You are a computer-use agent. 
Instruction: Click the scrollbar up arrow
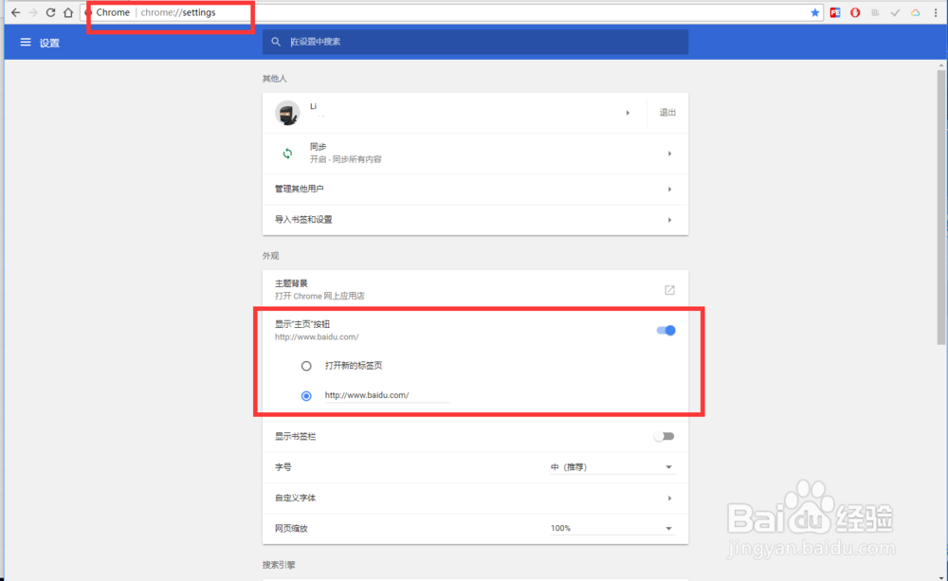pyautogui.click(x=941, y=64)
